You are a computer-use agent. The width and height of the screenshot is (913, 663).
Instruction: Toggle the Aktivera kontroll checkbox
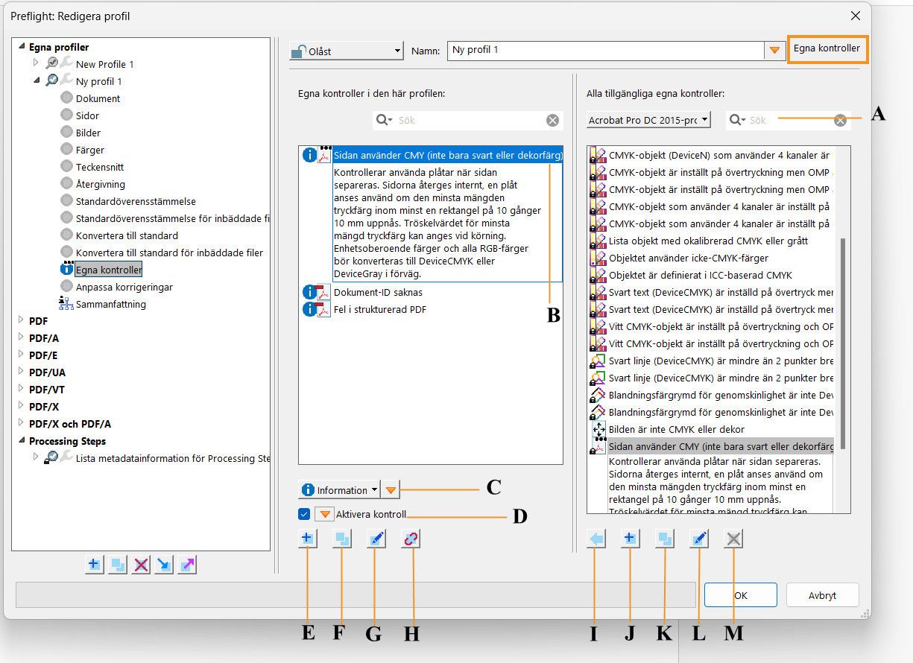tap(303, 514)
